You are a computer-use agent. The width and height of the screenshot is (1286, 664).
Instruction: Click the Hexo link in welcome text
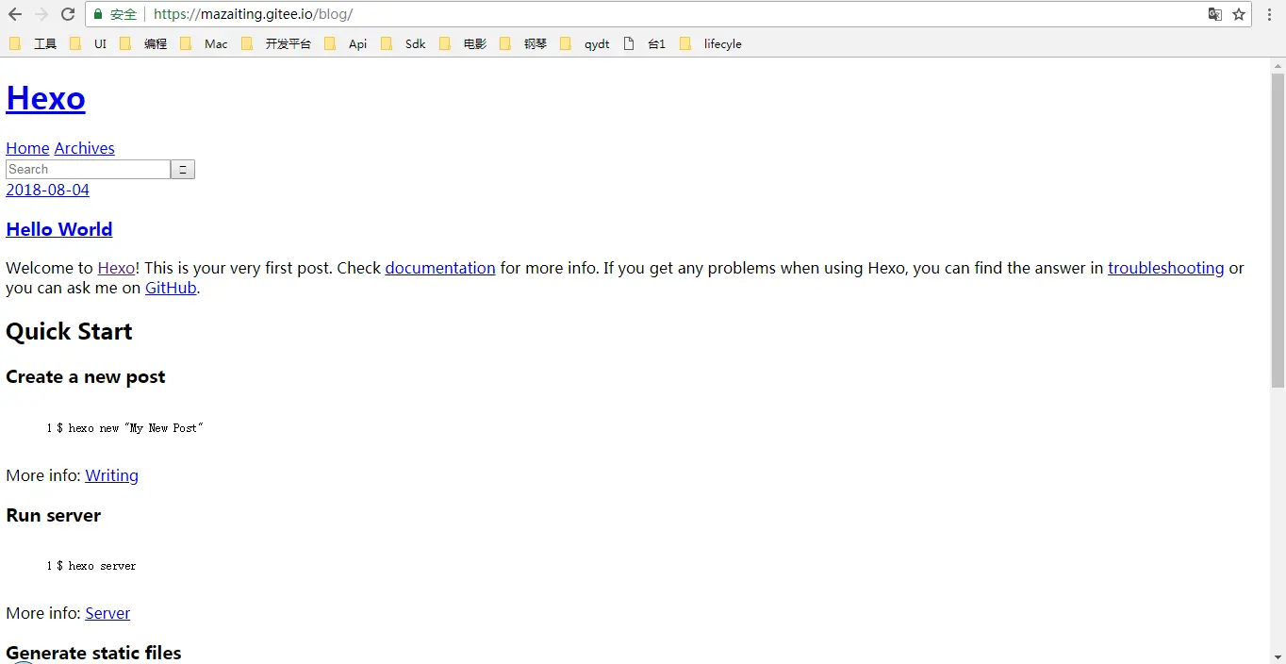tap(116, 268)
